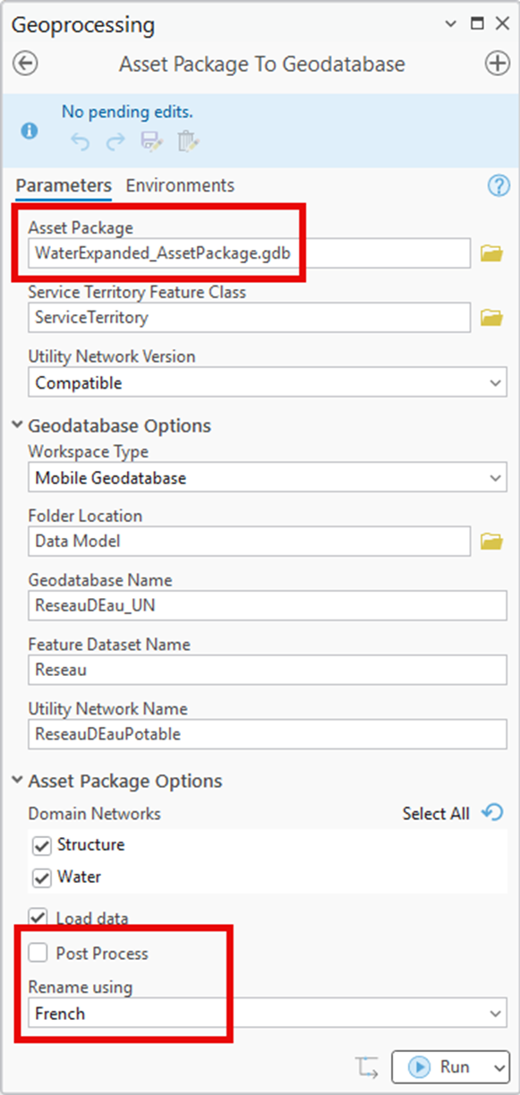Switch to the Environments tab
Image resolution: width=520 pixels, height=1095 pixels.
pos(180,185)
